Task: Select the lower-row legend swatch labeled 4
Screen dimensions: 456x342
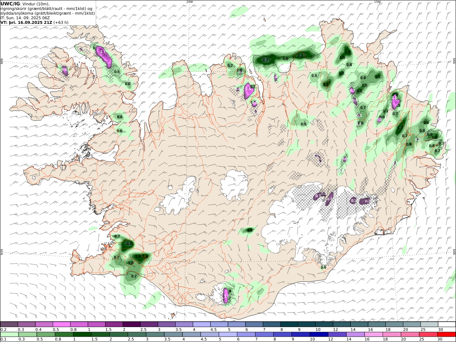Action: [x=191, y=334]
